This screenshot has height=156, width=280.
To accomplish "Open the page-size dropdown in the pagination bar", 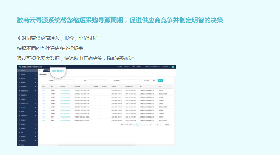I will [x=168, y=124].
